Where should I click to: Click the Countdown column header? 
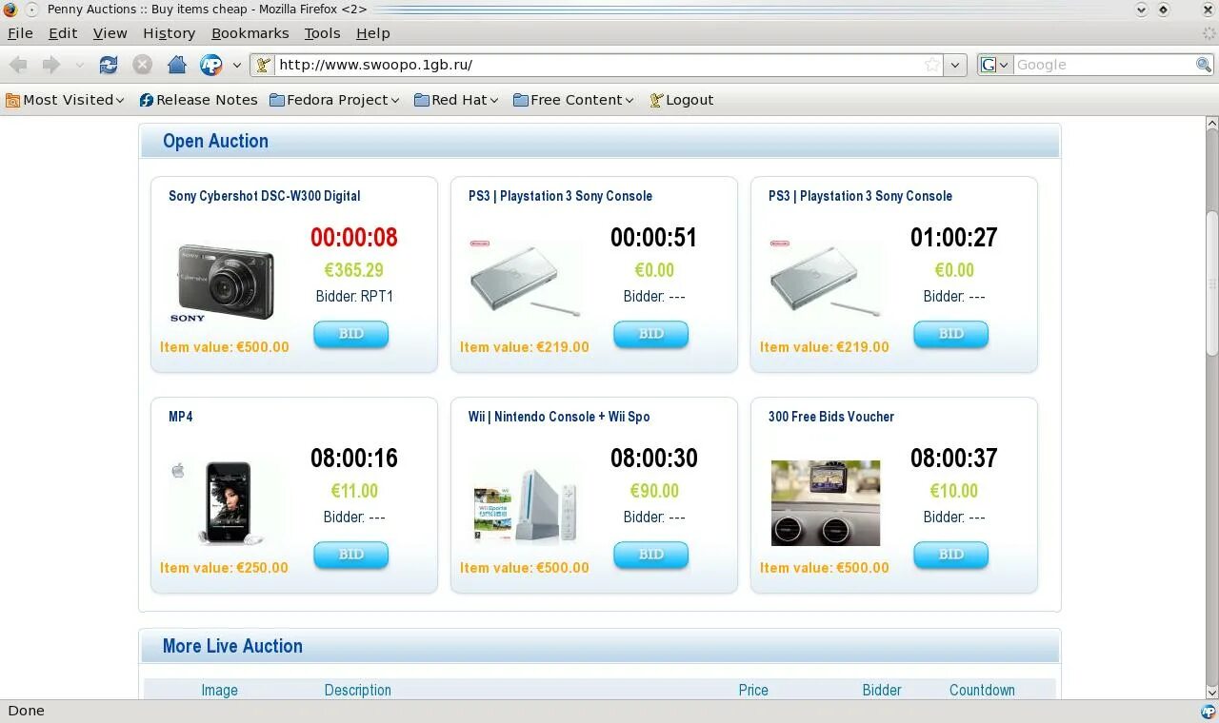982,690
